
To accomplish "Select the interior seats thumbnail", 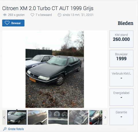I will [x=78, y=117].
